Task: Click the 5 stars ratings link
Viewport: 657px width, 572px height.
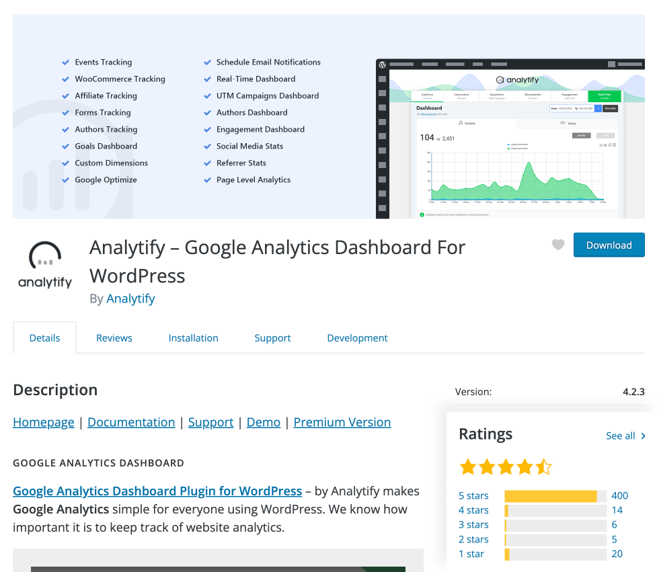Action: click(x=473, y=495)
